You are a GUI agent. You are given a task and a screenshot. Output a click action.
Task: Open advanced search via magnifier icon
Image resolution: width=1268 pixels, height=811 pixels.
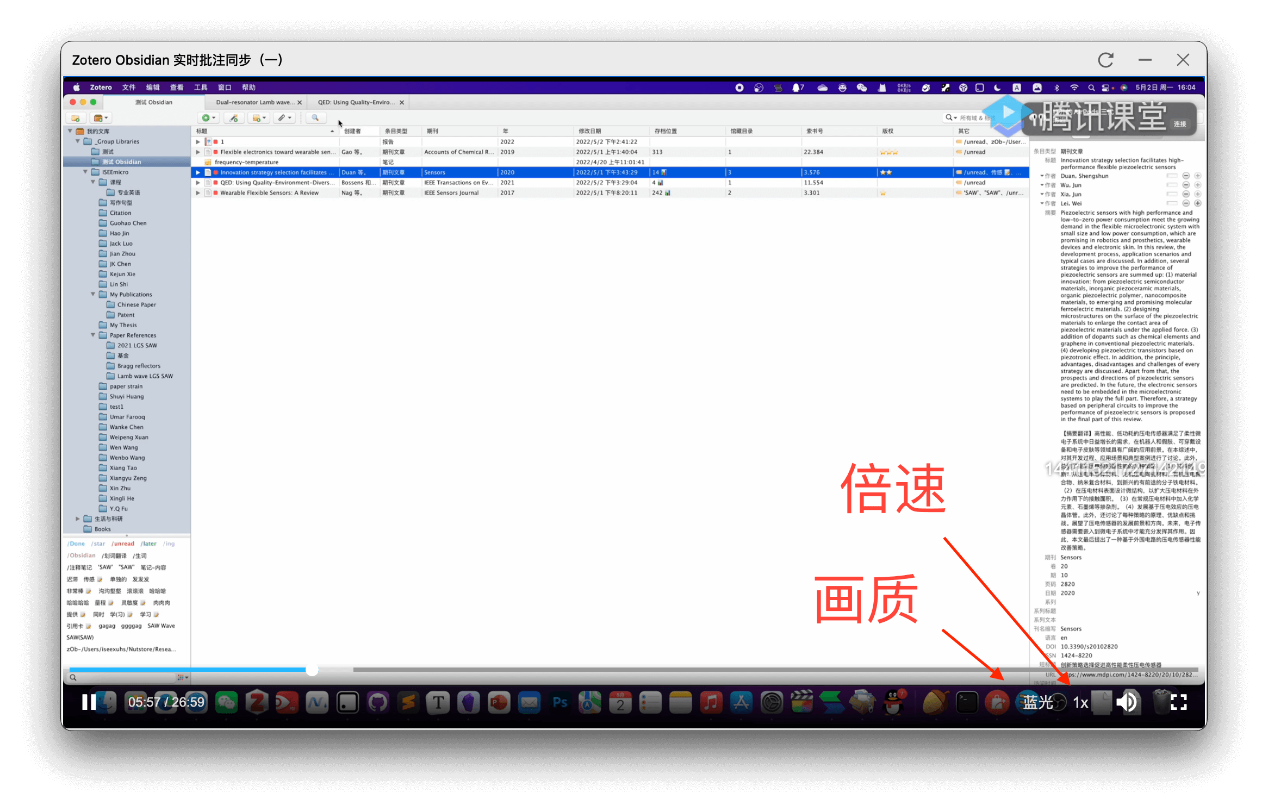[315, 118]
